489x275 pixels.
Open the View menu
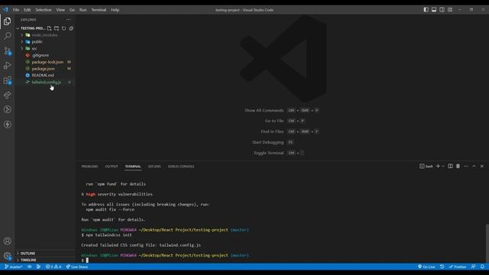[60, 10]
